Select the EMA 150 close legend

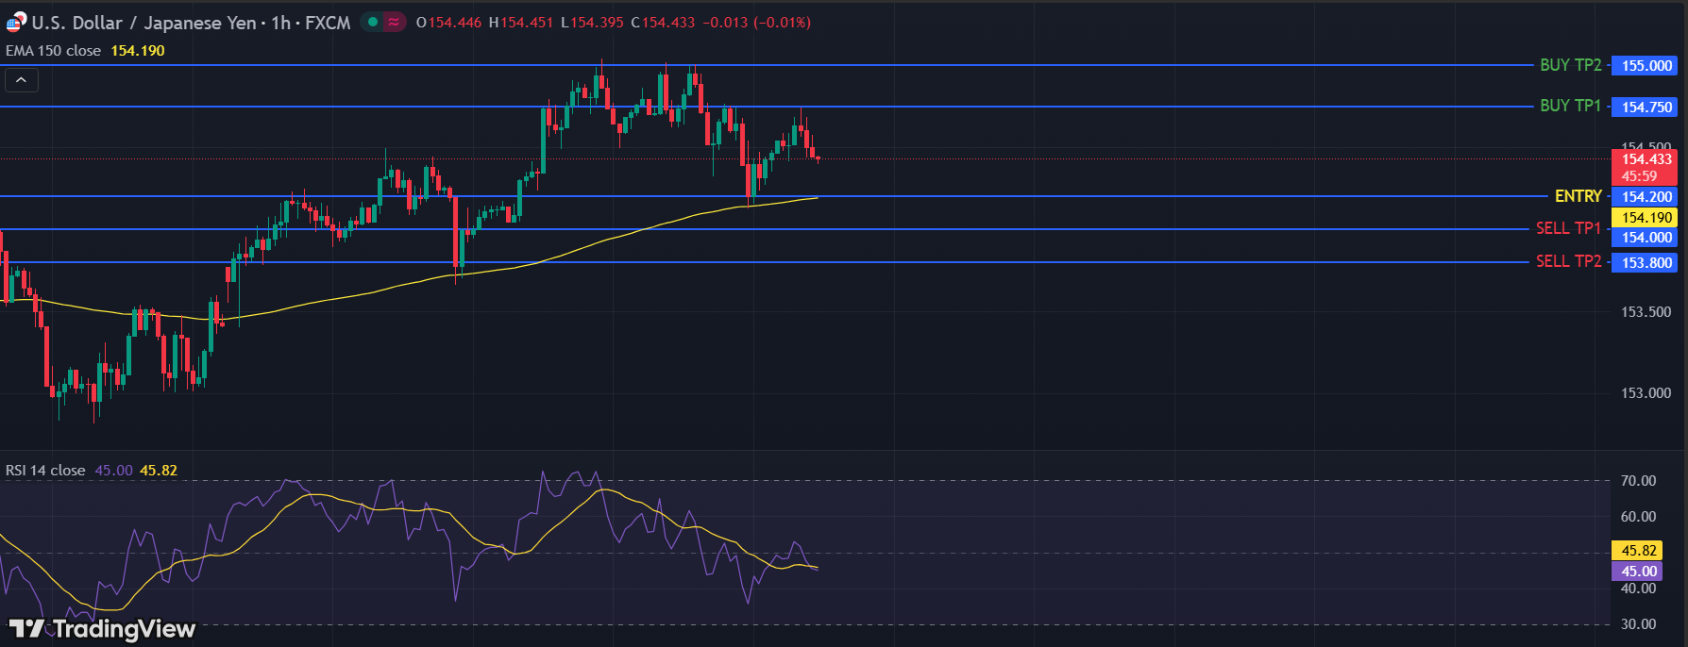54,51
